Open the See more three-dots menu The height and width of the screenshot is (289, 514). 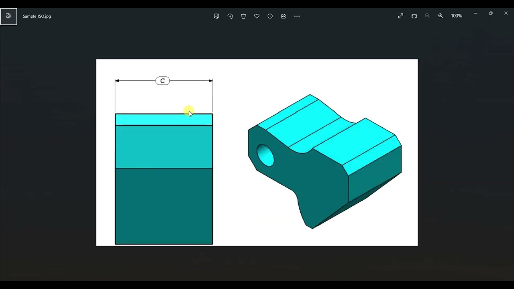[x=297, y=16]
